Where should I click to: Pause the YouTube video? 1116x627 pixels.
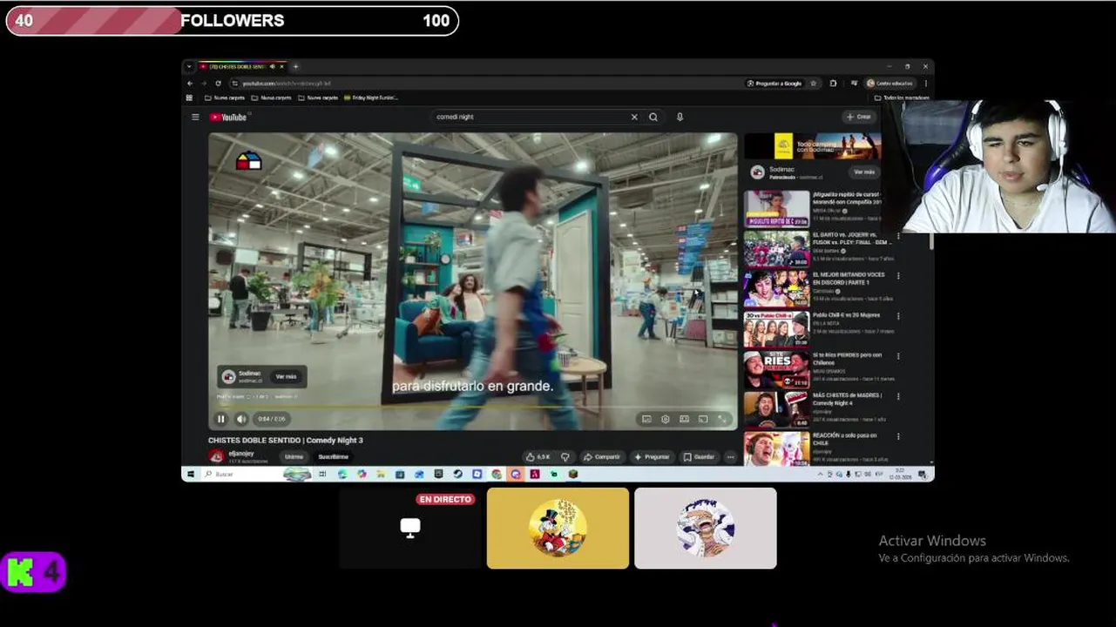point(220,419)
